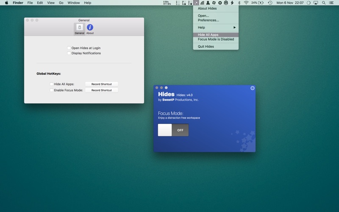This screenshot has width=339, height=212.
Task: Open Spotlight search magnifier
Action: (x=322, y=3)
